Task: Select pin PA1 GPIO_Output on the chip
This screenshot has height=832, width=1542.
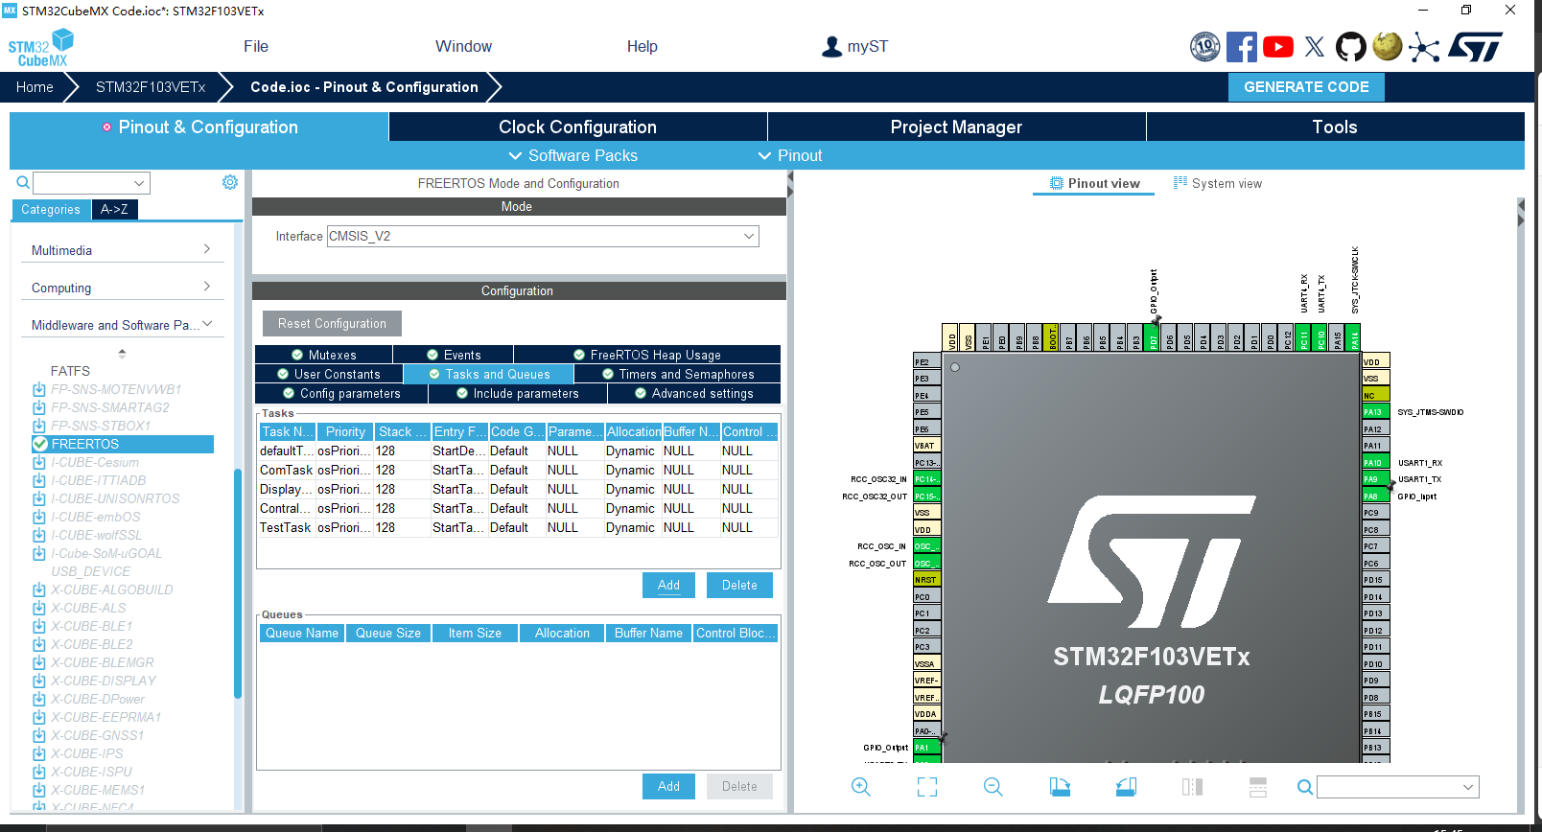Action: pyautogui.click(x=927, y=748)
